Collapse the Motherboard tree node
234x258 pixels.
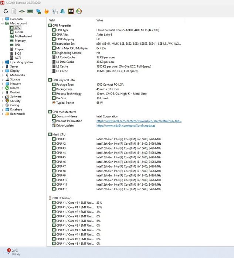click(x=3, y=24)
